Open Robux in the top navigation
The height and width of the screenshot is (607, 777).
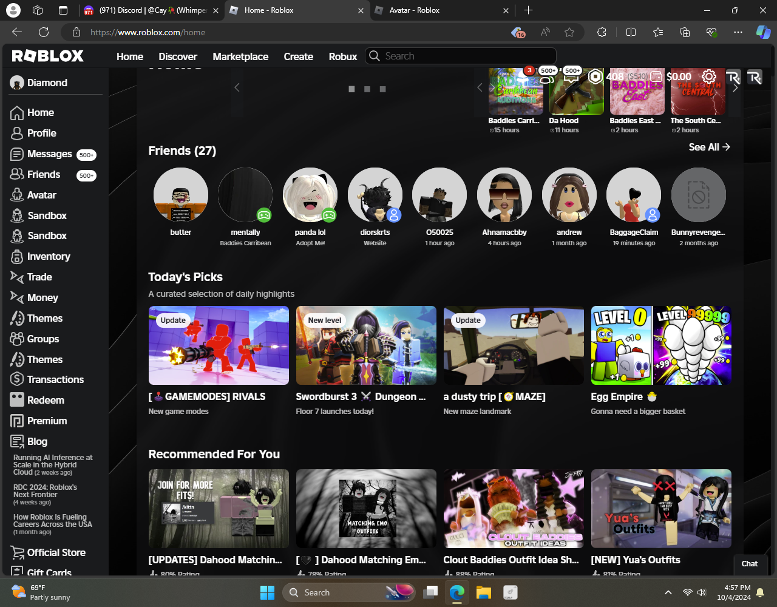click(343, 56)
